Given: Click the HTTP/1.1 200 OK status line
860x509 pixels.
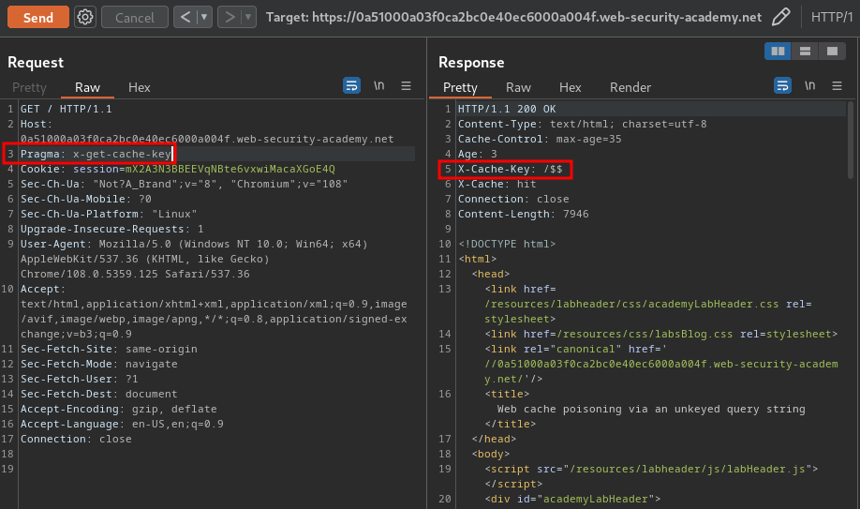Looking at the screenshot, I should (x=507, y=109).
